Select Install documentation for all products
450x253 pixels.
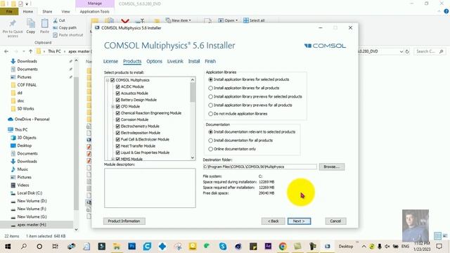(x=211, y=141)
